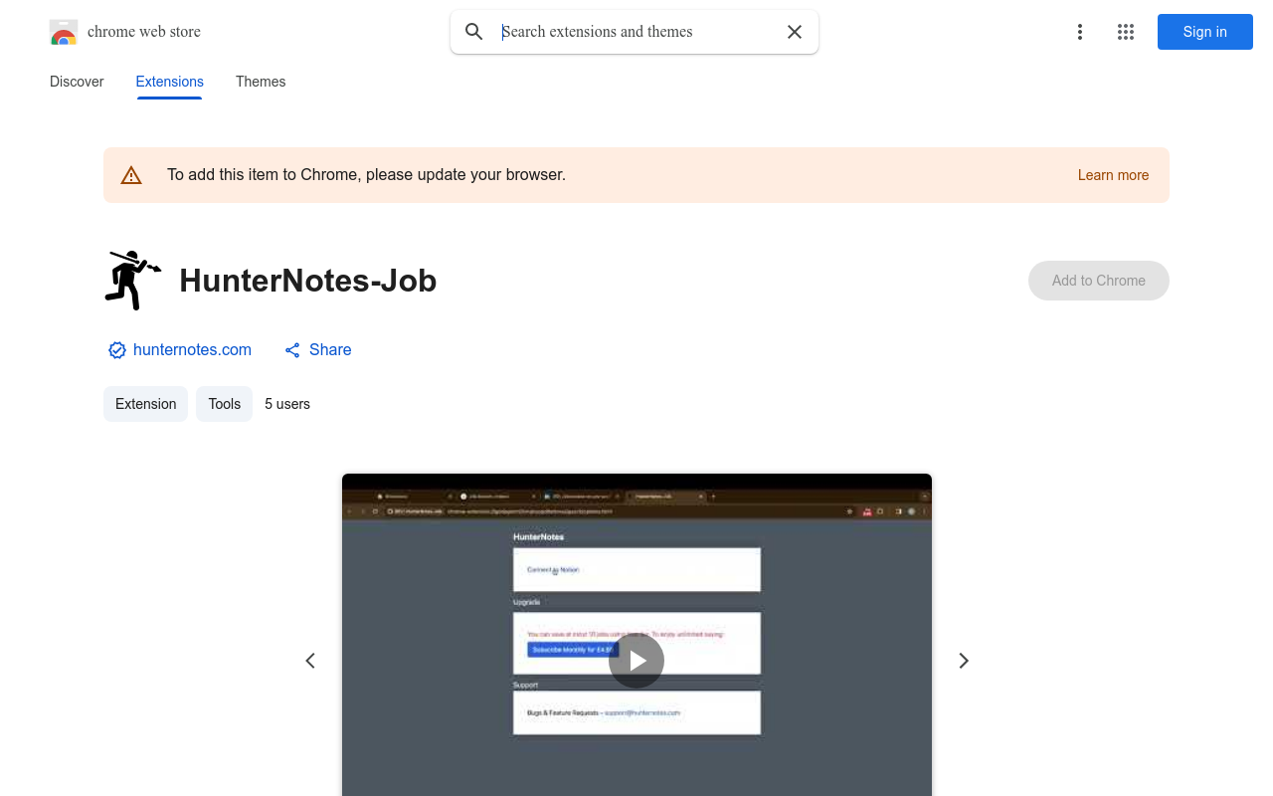Click the Tools category chip
This screenshot has width=1273, height=796.
[224, 404]
